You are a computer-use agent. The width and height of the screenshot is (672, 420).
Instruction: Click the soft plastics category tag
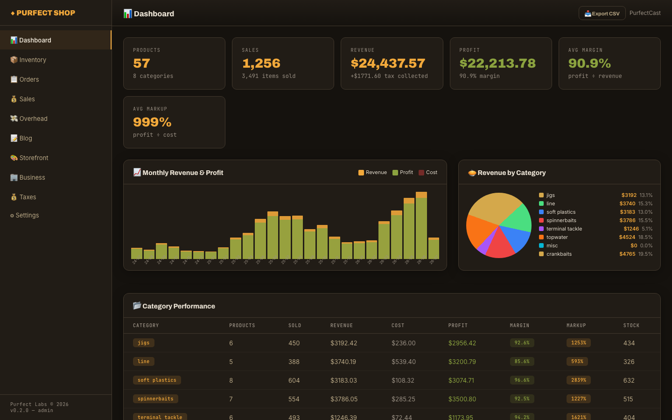[x=157, y=380]
